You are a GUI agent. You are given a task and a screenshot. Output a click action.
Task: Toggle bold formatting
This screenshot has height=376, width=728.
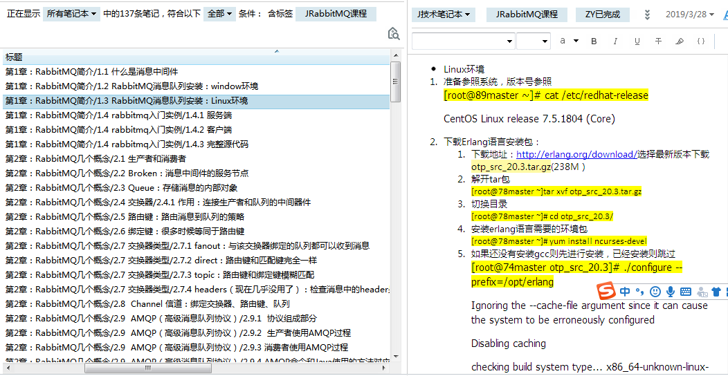click(593, 41)
